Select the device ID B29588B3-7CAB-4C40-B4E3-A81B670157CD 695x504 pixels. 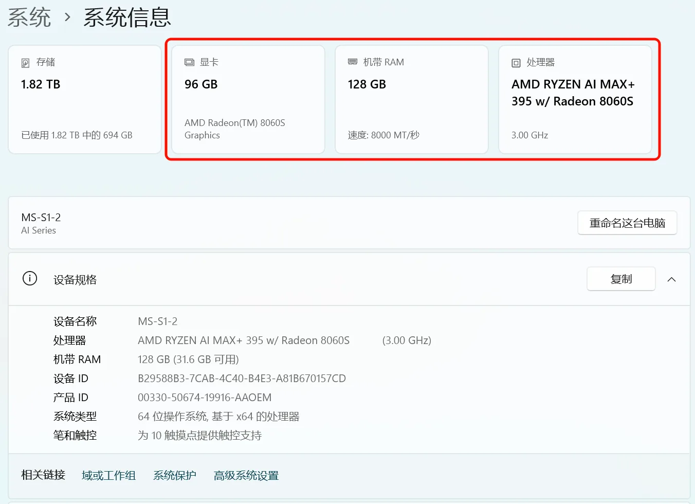coord(242,379)
